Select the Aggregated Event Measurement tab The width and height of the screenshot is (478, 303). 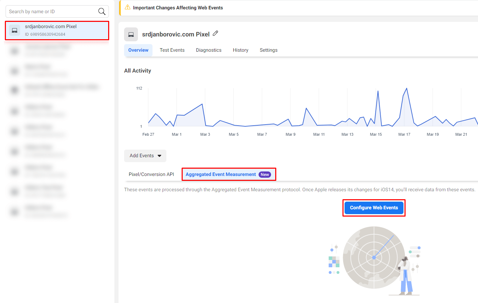[x=228, y=174]
